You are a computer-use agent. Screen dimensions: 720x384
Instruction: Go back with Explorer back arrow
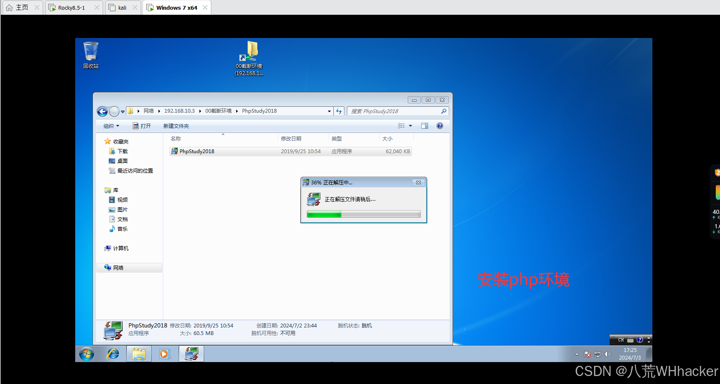(102, 111)
